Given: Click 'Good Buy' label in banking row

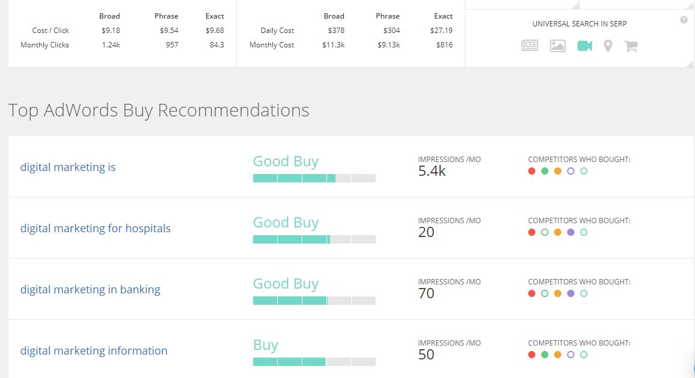Looking at the screenshot, I should tap(286, 284).
